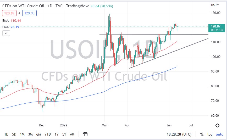Switch to the 1M range
227x140 pixels.
click(22, 134)
